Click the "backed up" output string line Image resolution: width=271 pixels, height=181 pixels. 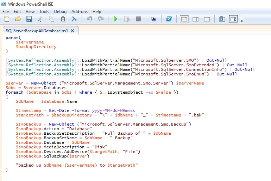77,165
